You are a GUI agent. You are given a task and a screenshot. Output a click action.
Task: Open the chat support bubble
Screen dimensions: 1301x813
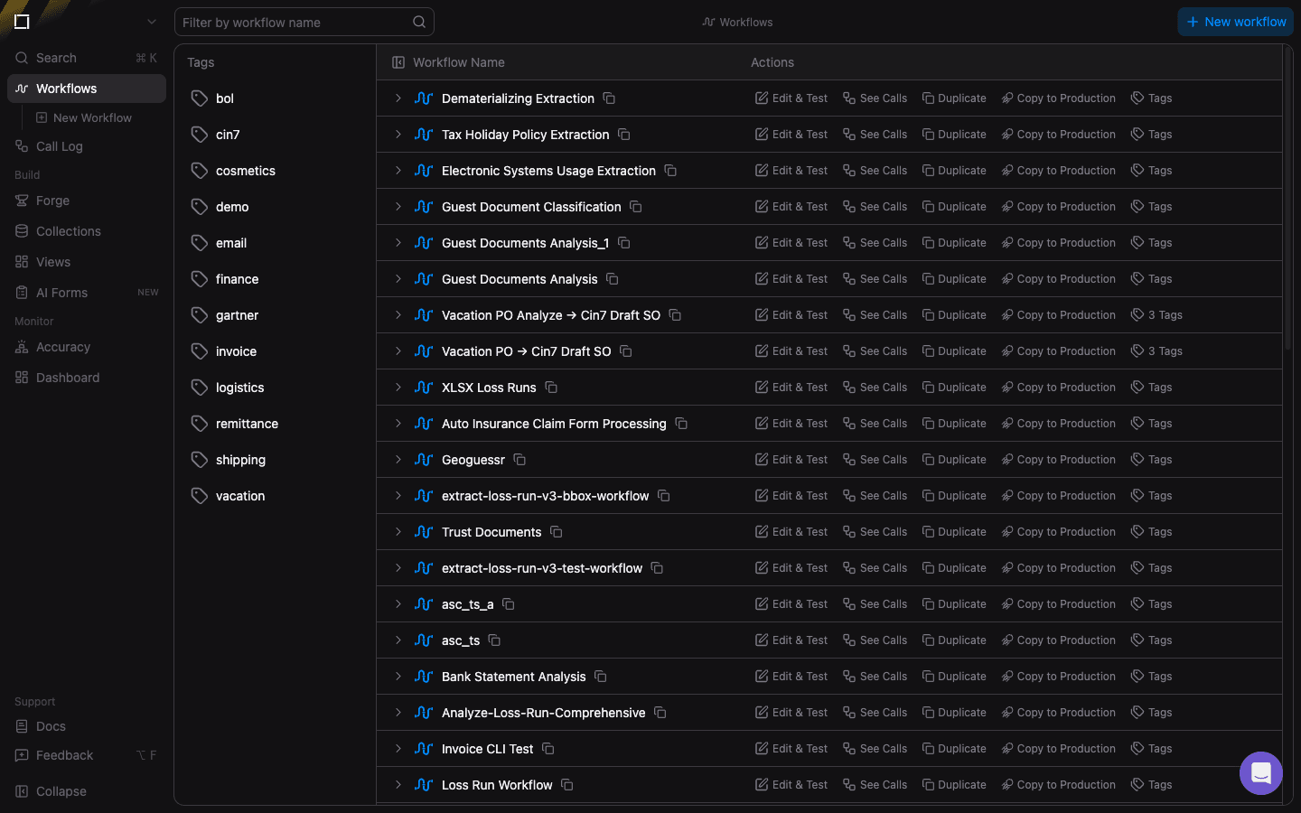[x=1260, y=773]
